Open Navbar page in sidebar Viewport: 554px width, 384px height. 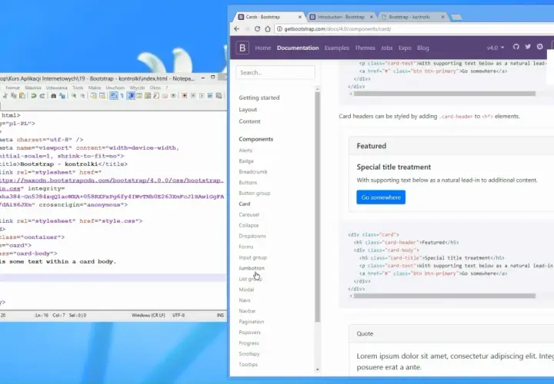pyautogui.click(x=247, y=311)
